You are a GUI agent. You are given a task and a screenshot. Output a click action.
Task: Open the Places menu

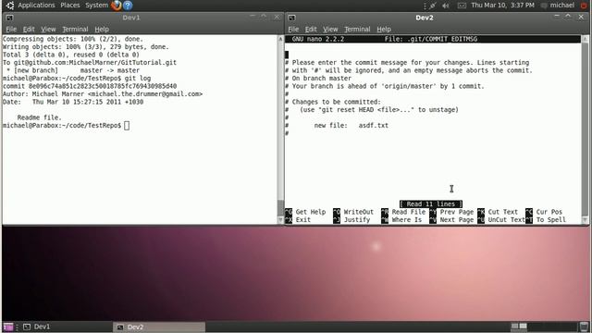(x=70, y=6)
